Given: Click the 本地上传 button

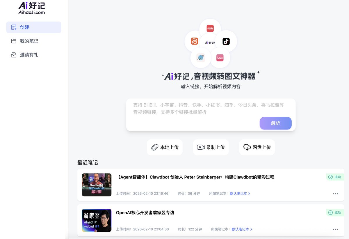Looking at the screenshot, I should [165, 147].
